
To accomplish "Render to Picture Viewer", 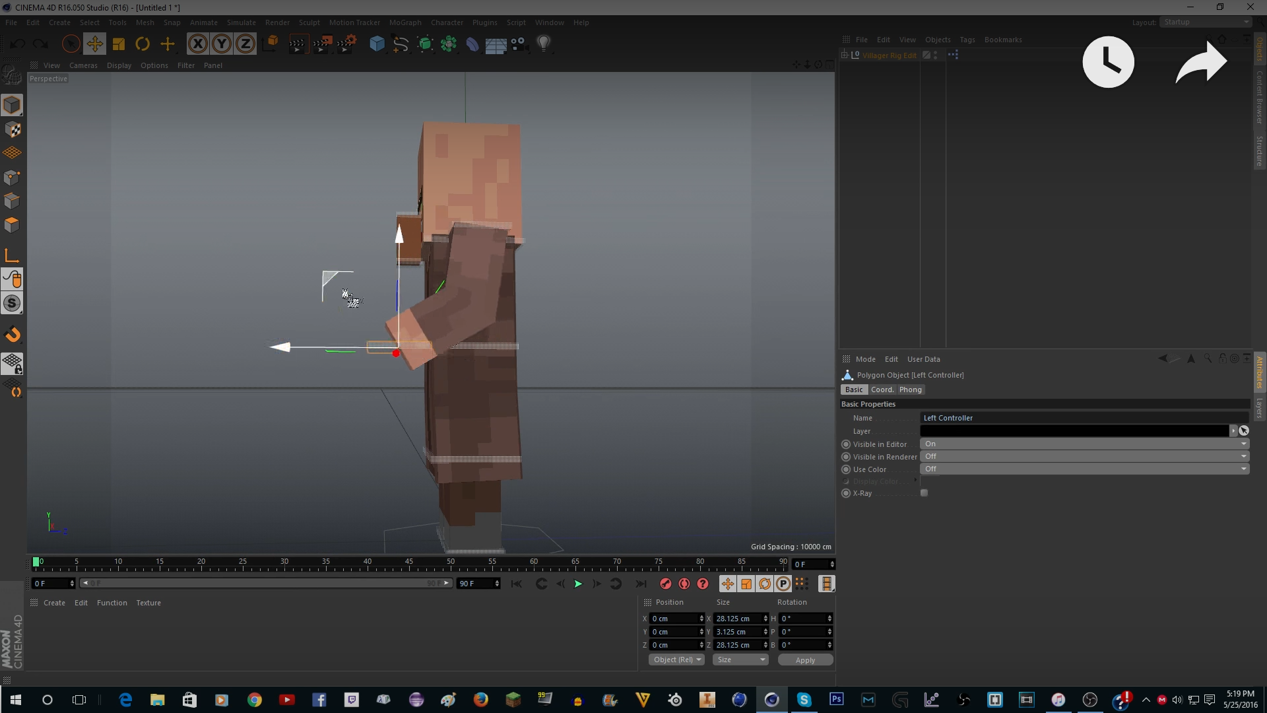I will (x=322, y=44).
